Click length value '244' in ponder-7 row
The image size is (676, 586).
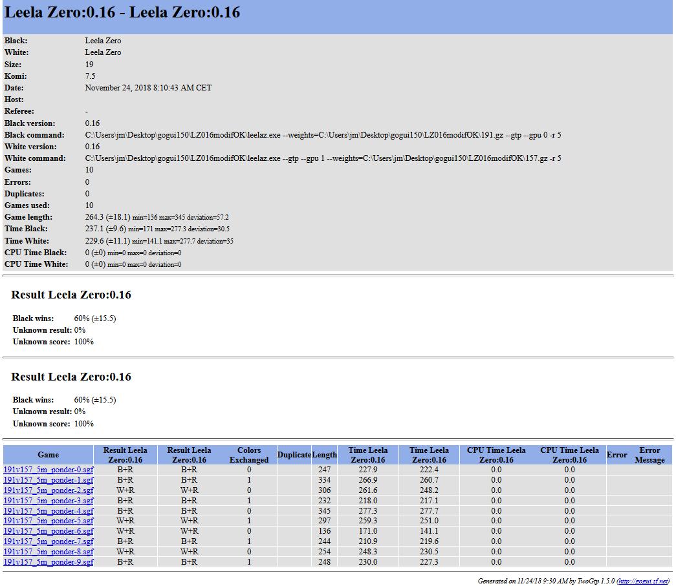[324, 541]
